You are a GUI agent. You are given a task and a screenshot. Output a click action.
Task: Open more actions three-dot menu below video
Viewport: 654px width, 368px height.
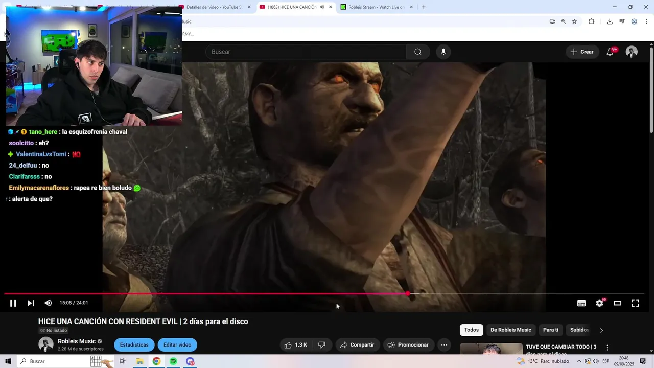[x=444, y=345]
